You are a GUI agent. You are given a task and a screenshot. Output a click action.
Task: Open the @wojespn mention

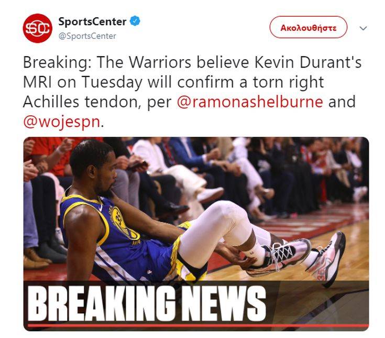click(x=62, y=122)
